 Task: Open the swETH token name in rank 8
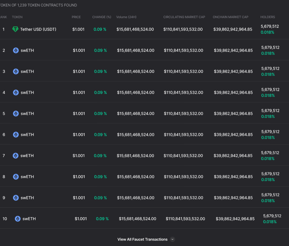point(27,176)
